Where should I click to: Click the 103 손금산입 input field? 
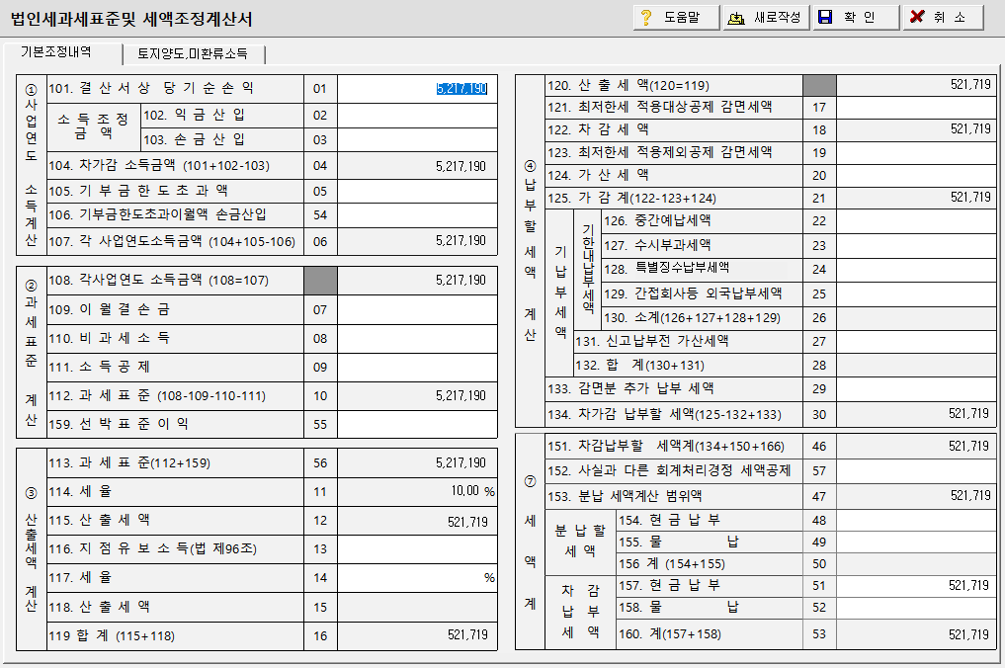[x=417, y=139]
